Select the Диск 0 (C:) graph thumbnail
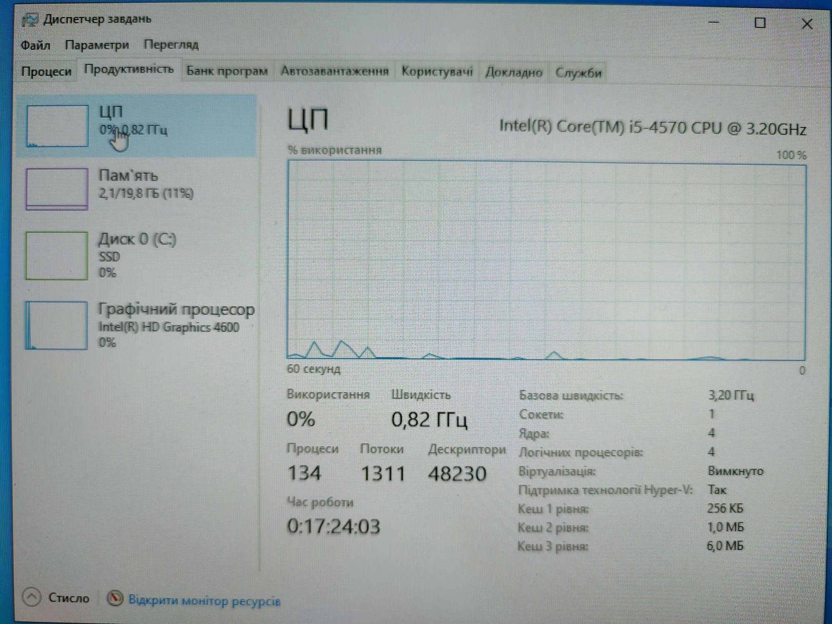Screen dimensions: 832x624 pos(57,255)
